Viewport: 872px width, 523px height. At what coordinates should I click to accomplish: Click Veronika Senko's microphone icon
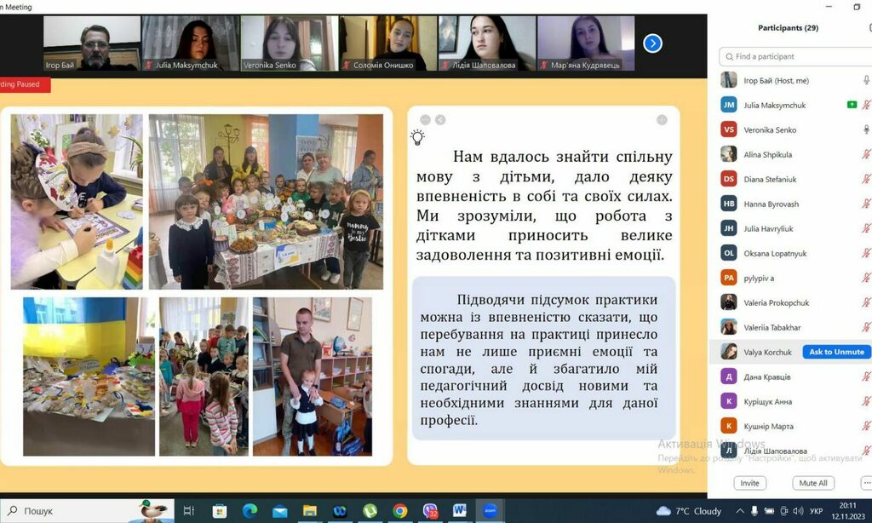click(x=866, y=129)
